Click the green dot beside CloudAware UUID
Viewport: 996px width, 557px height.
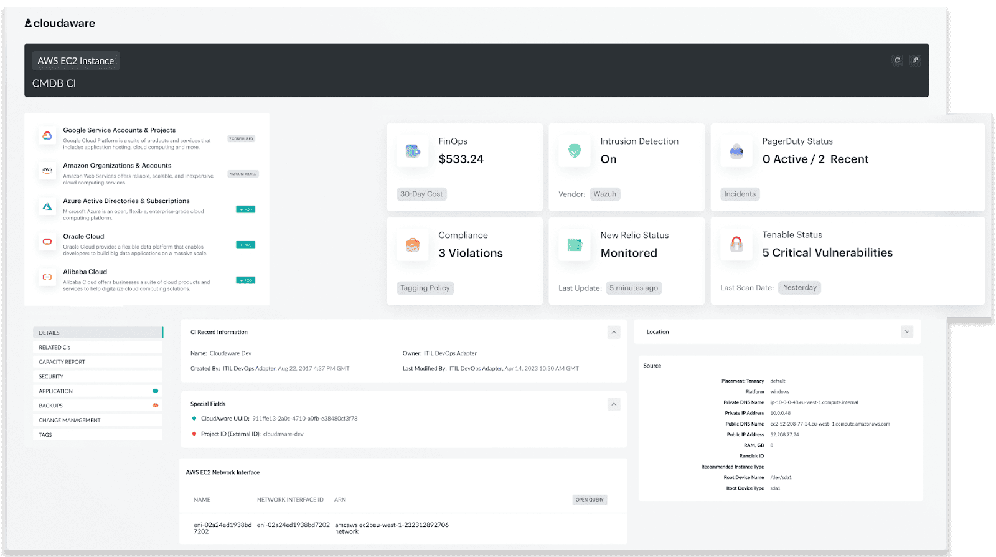click(x=194, y=419)
